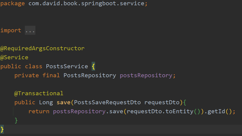
Task: Click the class keyword
Action: click(x=33, y=66)
